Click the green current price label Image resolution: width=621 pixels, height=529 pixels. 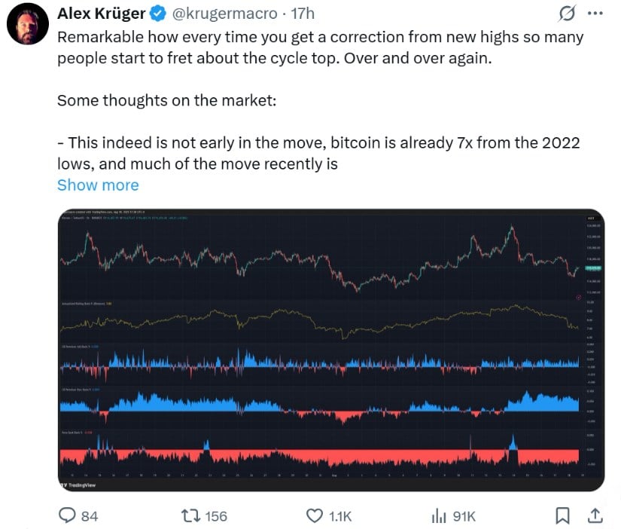[x=593, y=268]
